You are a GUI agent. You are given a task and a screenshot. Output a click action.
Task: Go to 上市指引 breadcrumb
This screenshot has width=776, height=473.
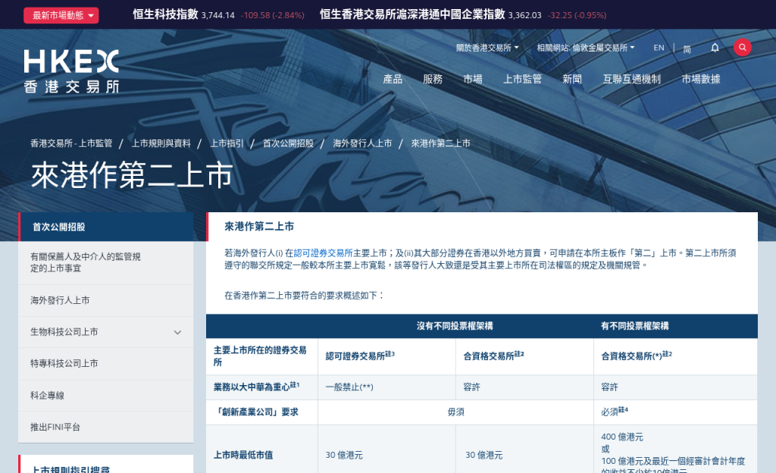tap(227, 143)
